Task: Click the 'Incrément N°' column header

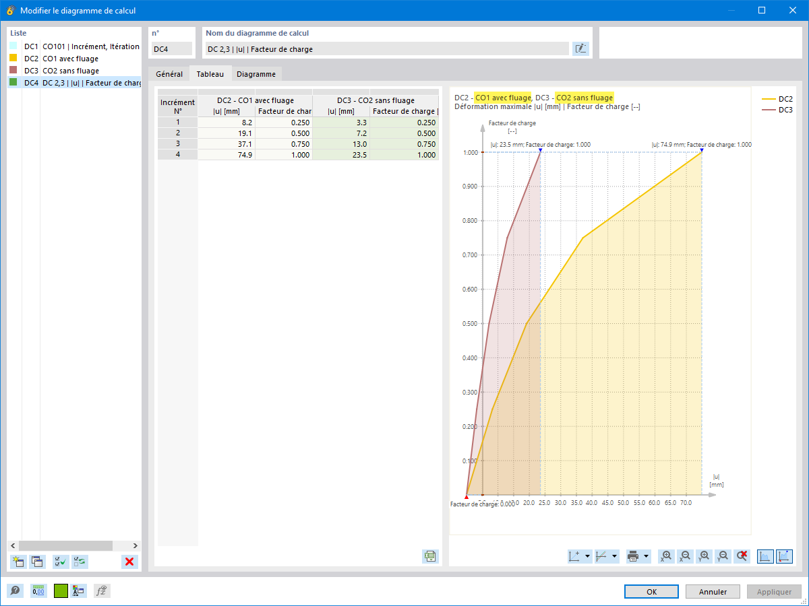Action: pyautogui.click(x=177, y=106)
